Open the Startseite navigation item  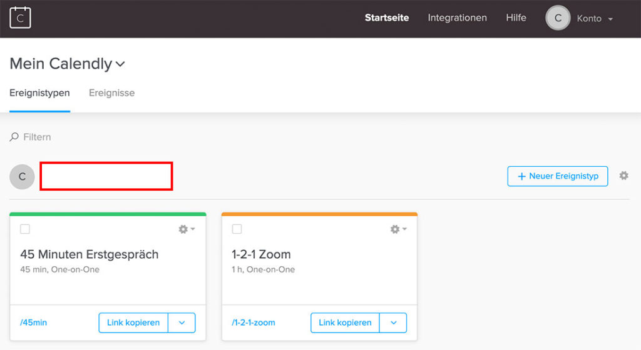[x=387, y=18]
